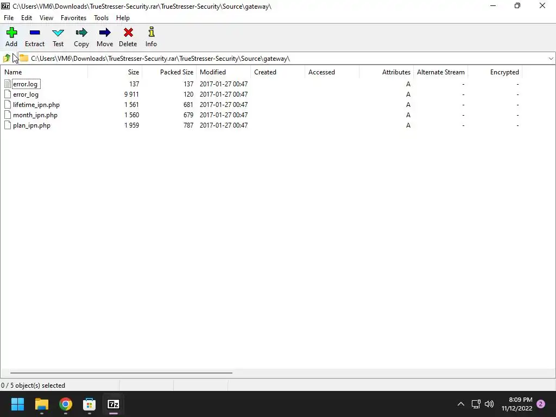The width and height of the screenshot is (556, 417).
Task: Click the file icon of lifetime_ipn.php
Action: [x=8, y=105]
